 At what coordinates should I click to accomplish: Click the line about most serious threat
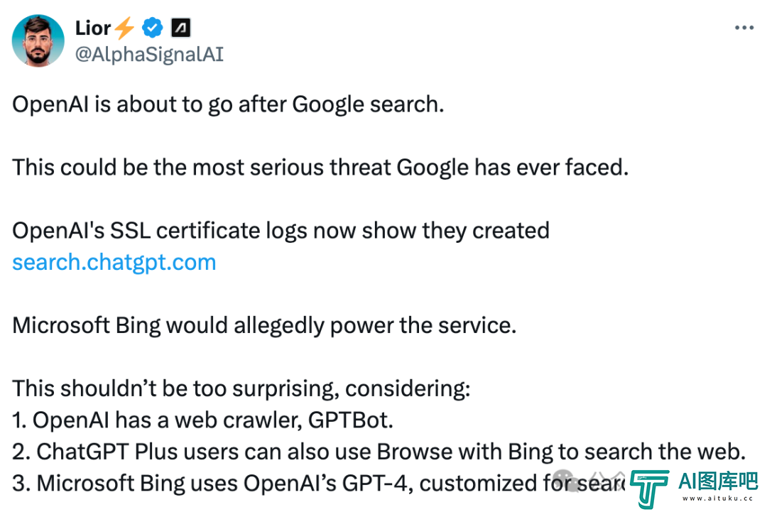(x=320, y=168)
